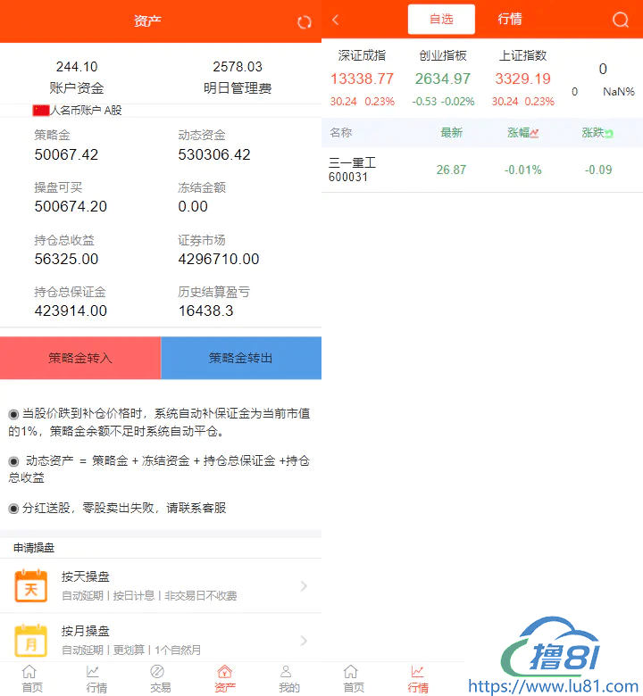Toggle sorting on the 涨幅 column header

click(x=523, y=133)
